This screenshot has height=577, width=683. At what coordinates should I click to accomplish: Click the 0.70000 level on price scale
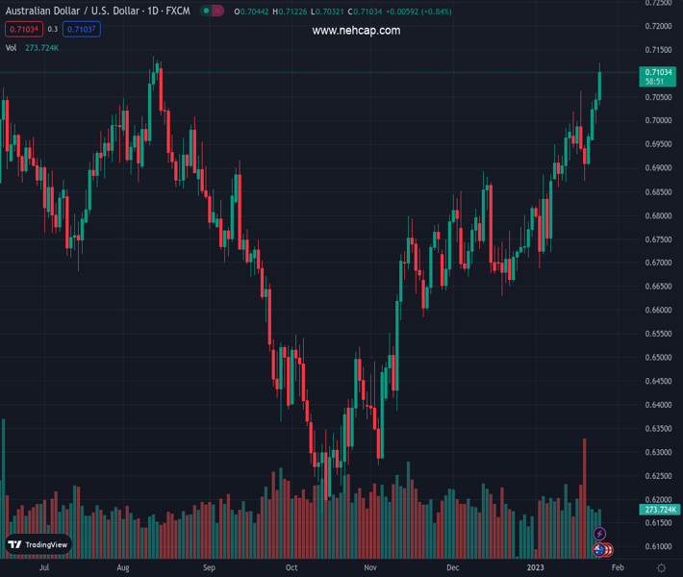[x=658, y=120]
